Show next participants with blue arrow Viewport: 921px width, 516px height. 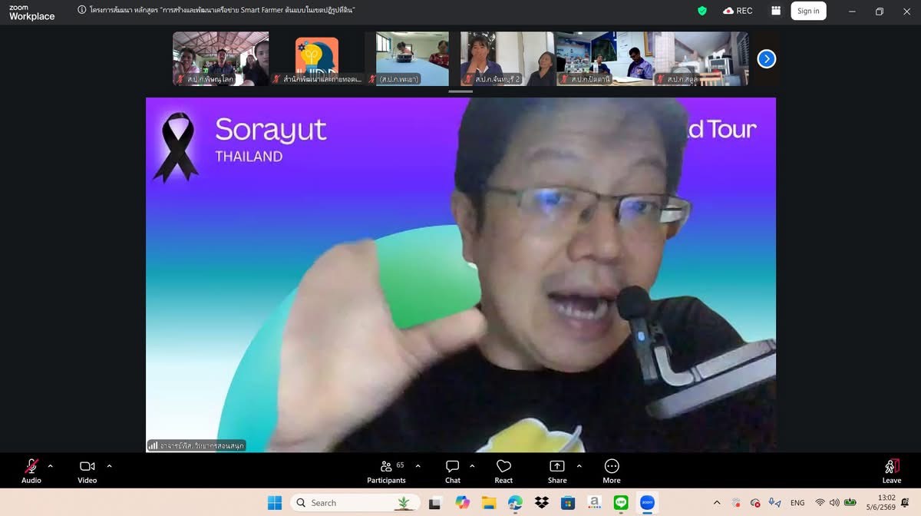click(766, 59)
